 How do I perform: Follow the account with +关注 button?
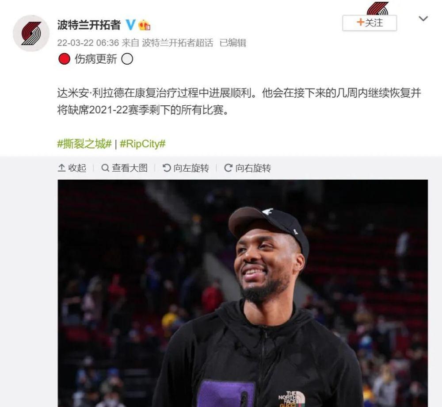point(370,23)
